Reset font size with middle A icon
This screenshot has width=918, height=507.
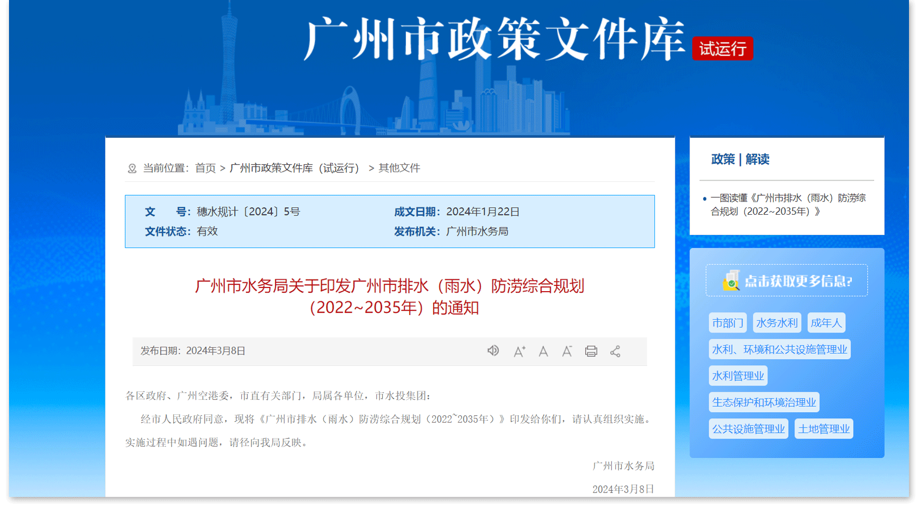pos(543,351)
